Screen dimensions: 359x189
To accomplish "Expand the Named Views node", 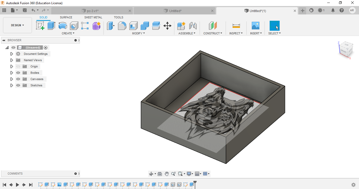I will pos(12,60).
